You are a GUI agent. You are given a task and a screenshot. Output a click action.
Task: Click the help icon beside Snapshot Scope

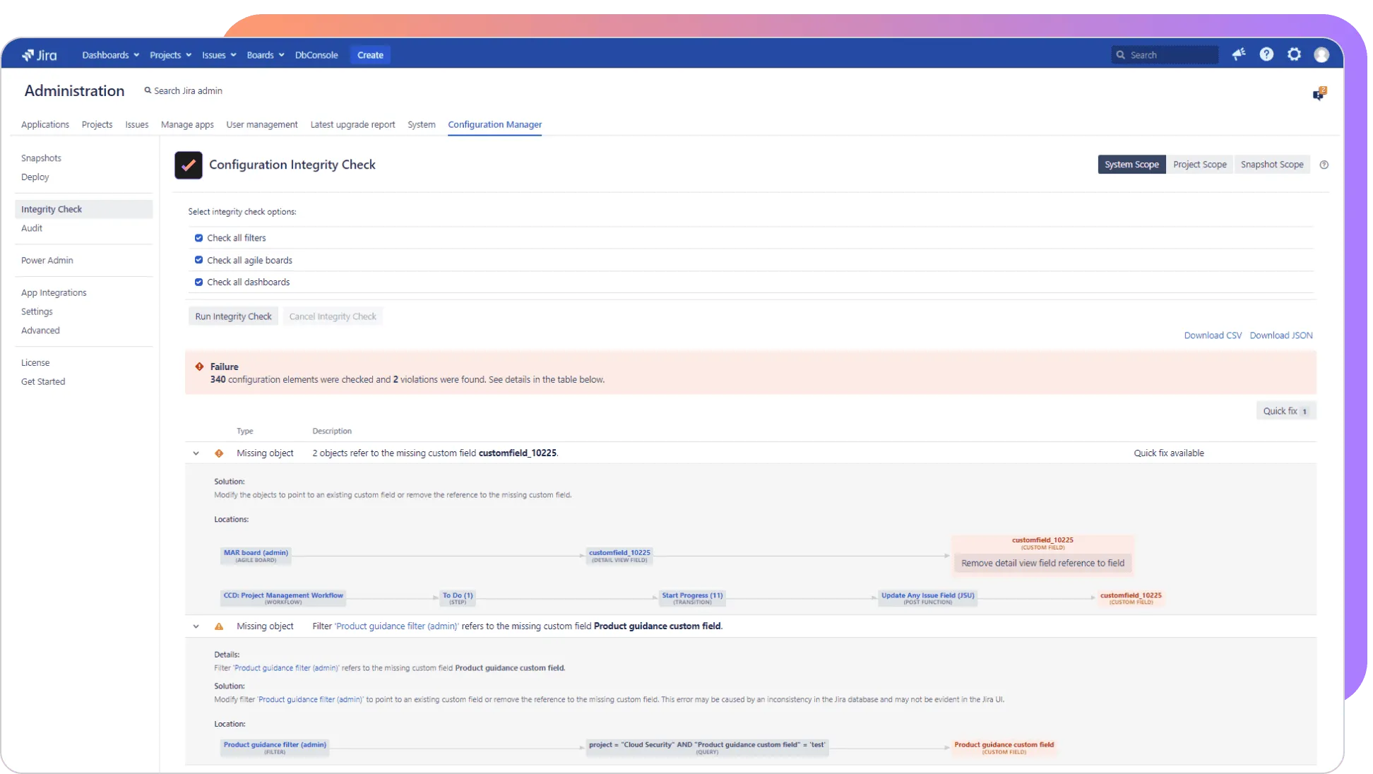(x=1324, y=165)
